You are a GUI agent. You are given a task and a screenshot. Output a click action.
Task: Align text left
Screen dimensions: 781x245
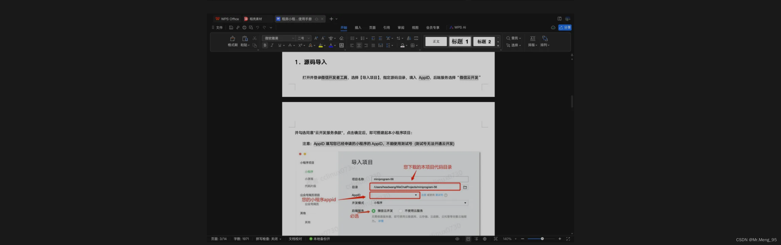pyautogui.click(x=352, y=45)
